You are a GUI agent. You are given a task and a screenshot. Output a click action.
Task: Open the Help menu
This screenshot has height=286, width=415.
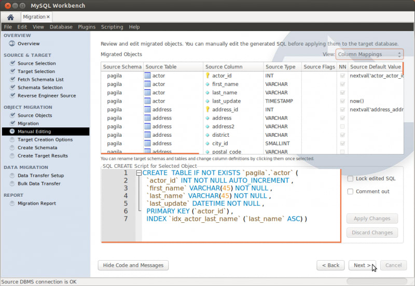tap(134, 27)
